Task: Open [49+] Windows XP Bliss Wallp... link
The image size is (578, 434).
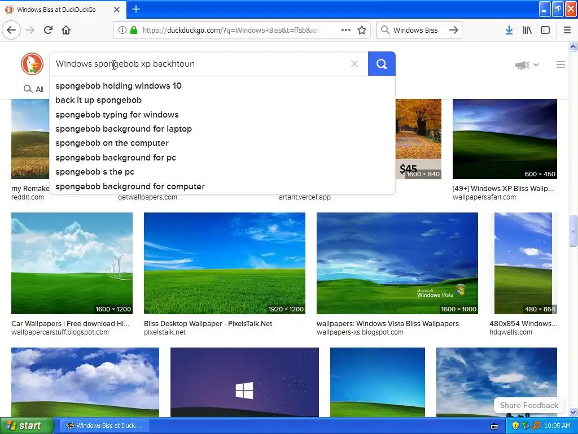Action: (x=503, y=189)
